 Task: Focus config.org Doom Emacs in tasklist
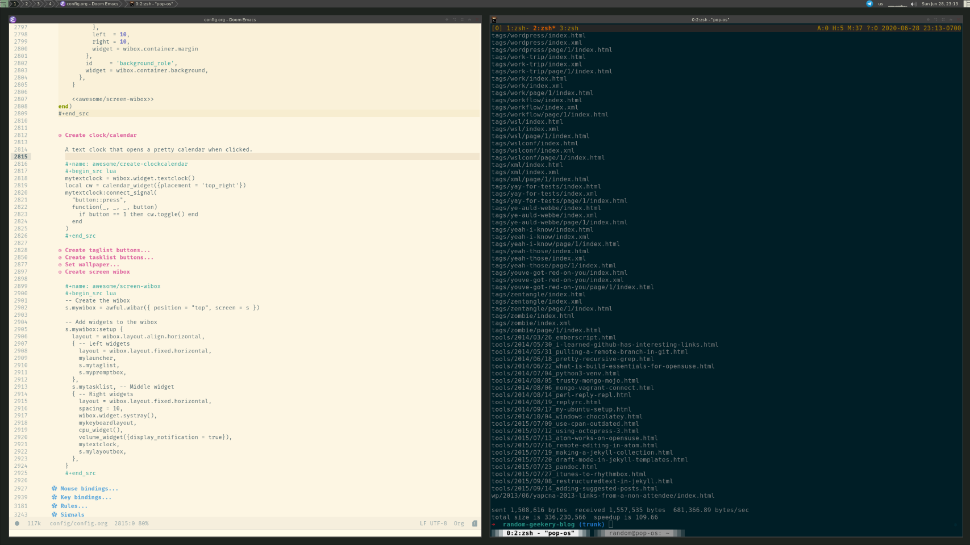[90, 3]
